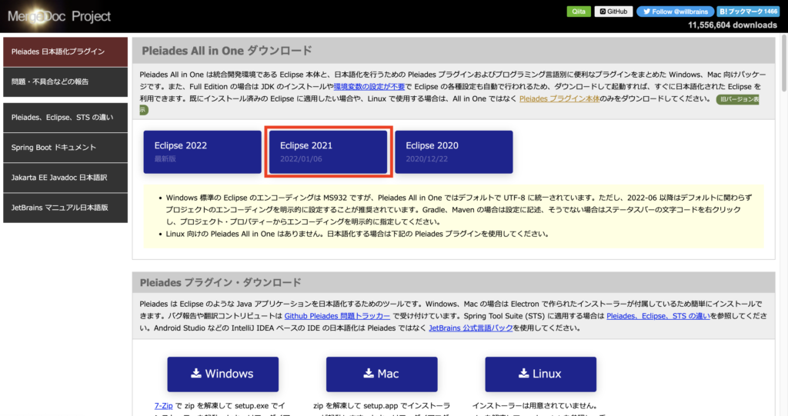Follow the Pleiades プラグイン本体 link

pyautogui.click(x=559, y=98)
